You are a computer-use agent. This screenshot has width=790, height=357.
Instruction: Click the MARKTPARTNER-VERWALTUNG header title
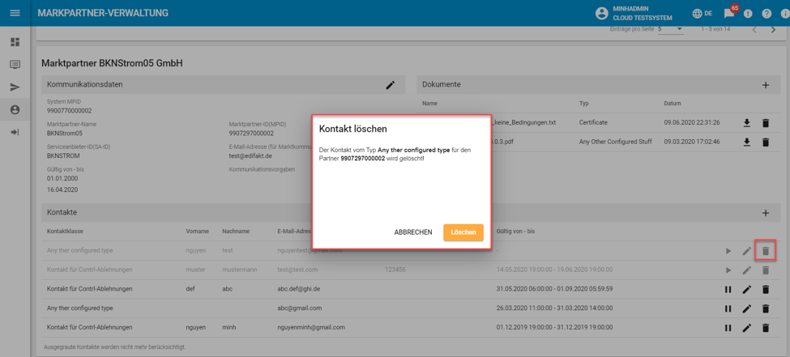tap(103, 13)
